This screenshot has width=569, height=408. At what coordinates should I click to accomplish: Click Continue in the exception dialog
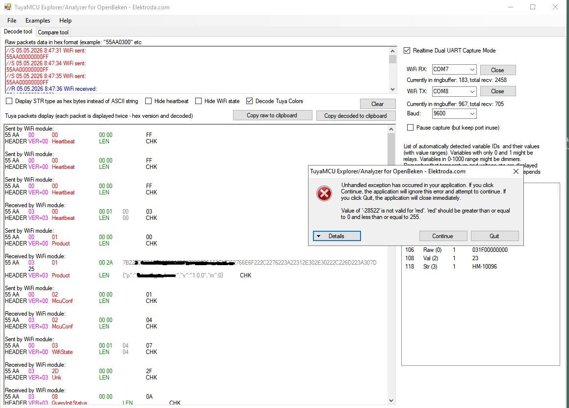coord(443,236)
